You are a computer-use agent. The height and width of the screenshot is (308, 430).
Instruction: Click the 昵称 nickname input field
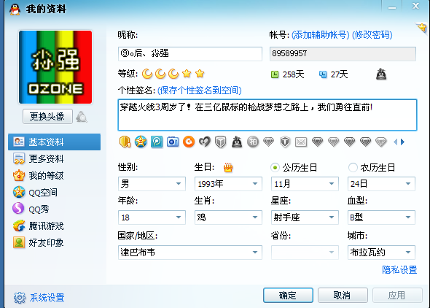(190, 54)
